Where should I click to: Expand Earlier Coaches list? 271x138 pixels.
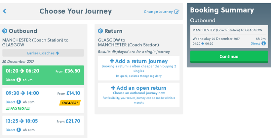click(x=43, y=53)
